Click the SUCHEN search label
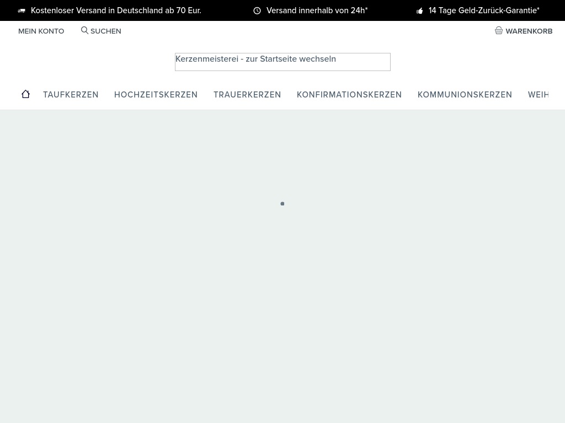 coord(105,31)
